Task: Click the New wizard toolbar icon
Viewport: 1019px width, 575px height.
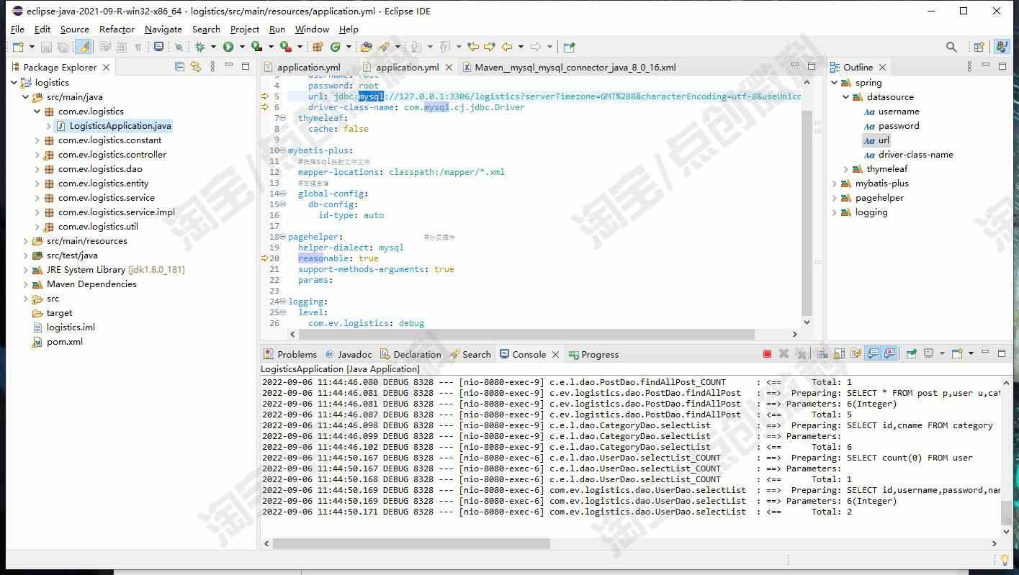Action: click(18, 47)
